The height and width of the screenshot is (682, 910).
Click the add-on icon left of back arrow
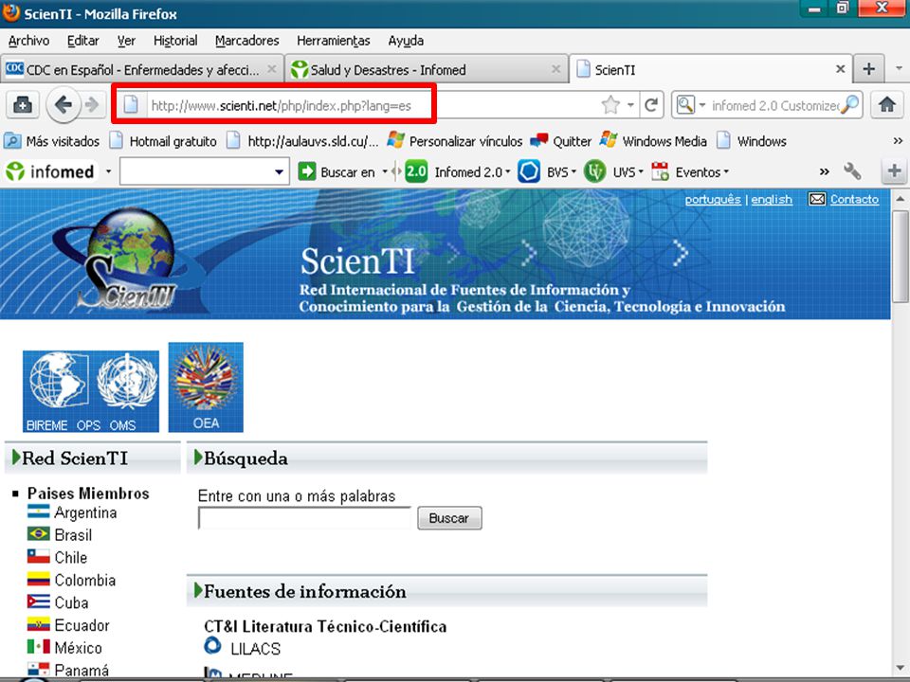[23, 105]
